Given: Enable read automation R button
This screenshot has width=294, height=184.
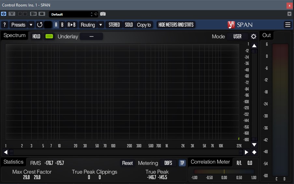Looking at the screenshot, I should pyautogui.click(x=20, y=14).
